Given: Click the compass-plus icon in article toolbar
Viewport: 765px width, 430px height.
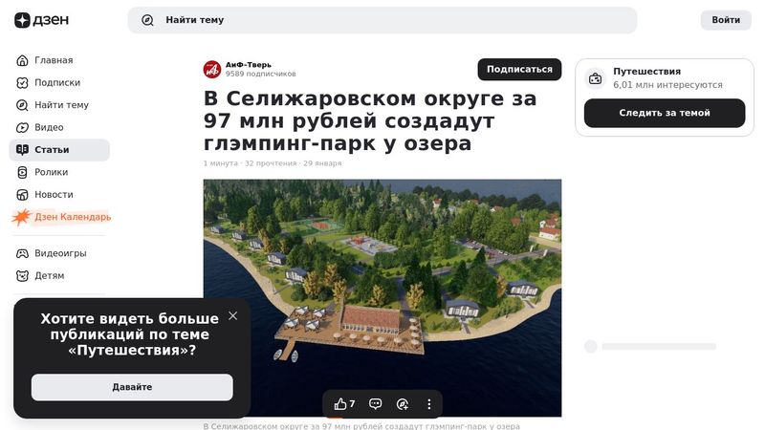Looking at the screenshot, I should 403,404.
